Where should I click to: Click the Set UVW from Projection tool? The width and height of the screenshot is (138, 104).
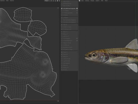pos(69,8)
